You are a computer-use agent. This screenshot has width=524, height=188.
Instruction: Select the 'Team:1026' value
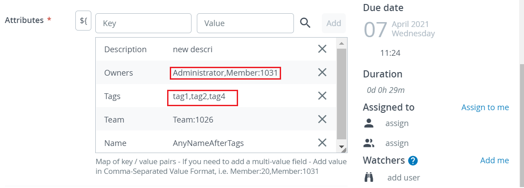(x=193, y=120)
